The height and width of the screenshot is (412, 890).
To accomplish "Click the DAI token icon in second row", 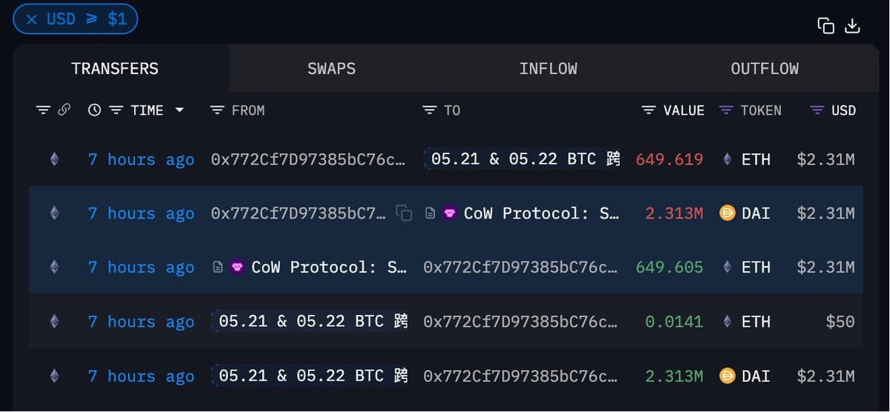I will 727,213.
